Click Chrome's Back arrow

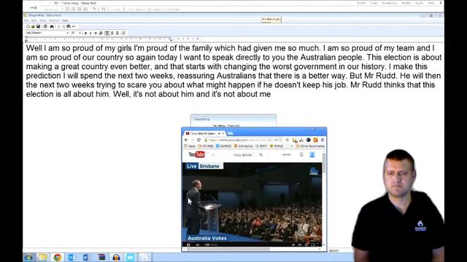tap(187, 140)
